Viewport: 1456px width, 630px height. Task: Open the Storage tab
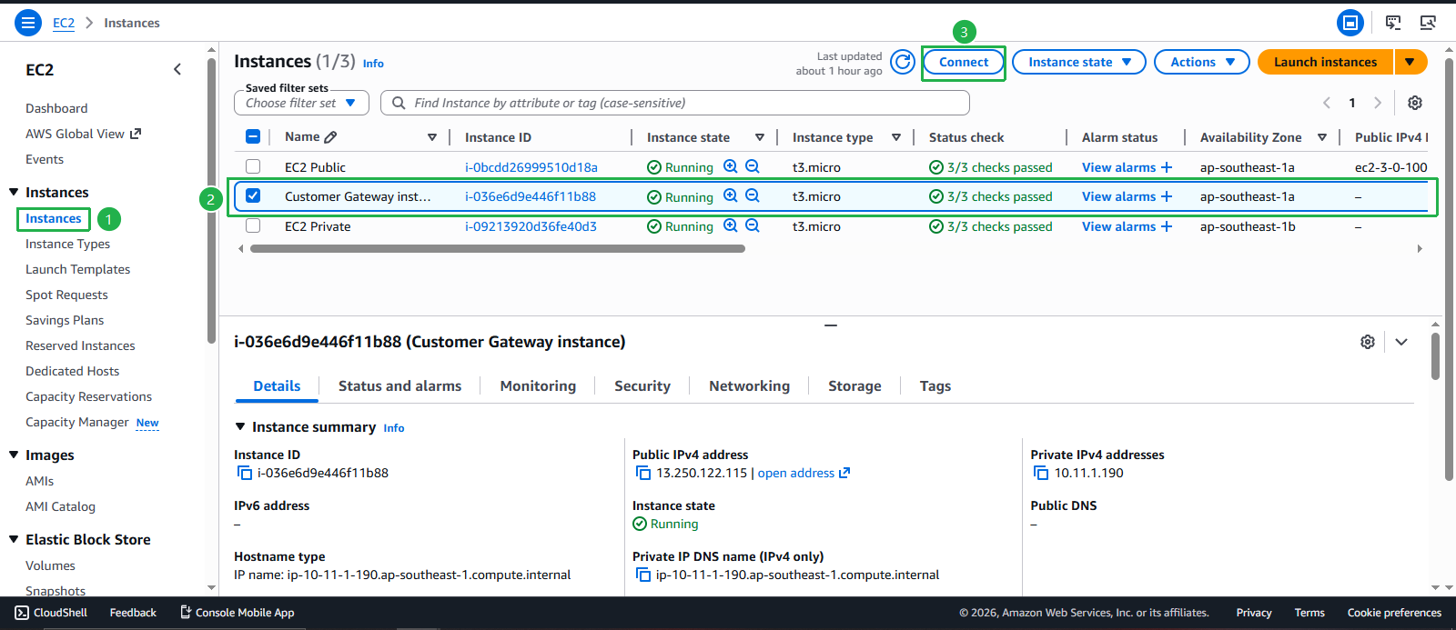(x=854, y=386)
